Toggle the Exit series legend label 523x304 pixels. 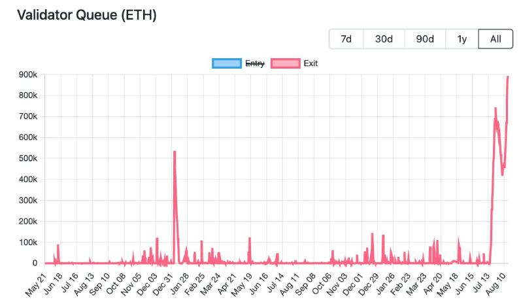(311, 63)
